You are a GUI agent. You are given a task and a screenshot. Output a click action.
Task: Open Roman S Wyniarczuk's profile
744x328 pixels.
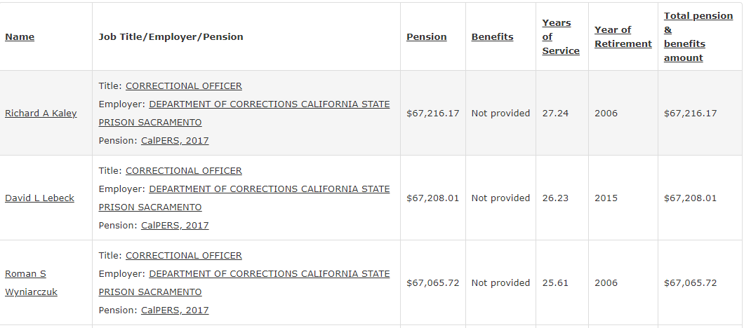(x=31, y=283)
